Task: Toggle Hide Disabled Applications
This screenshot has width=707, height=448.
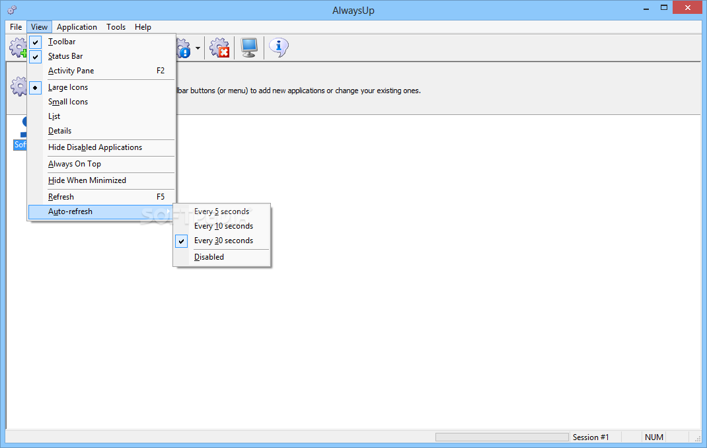Action: coord(102,147)
